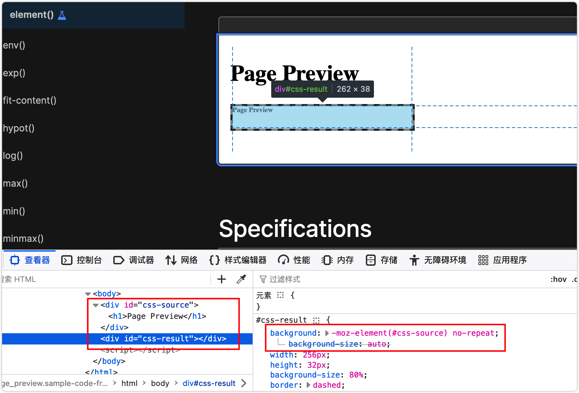Expand the background shorthand property

point(327,333)
